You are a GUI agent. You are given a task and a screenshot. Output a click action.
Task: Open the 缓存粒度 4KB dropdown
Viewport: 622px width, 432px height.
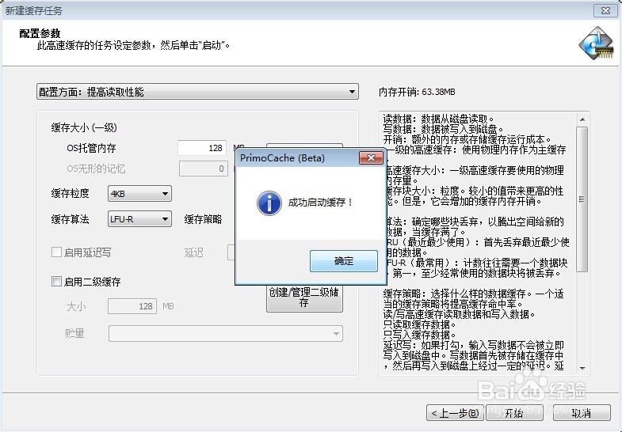coord(139,194)
